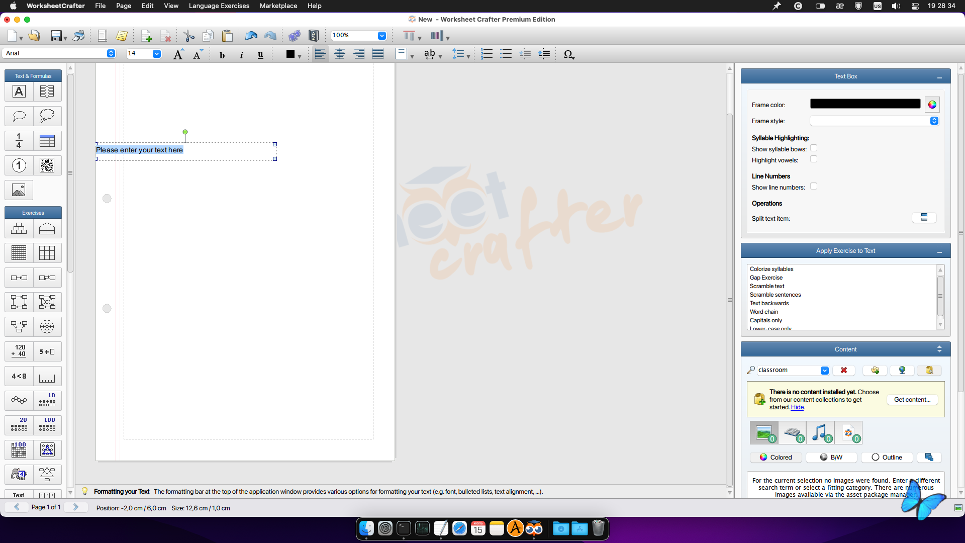Toggle Highlight vowels checkbox
965x543 pixels.
coord(814,159)
